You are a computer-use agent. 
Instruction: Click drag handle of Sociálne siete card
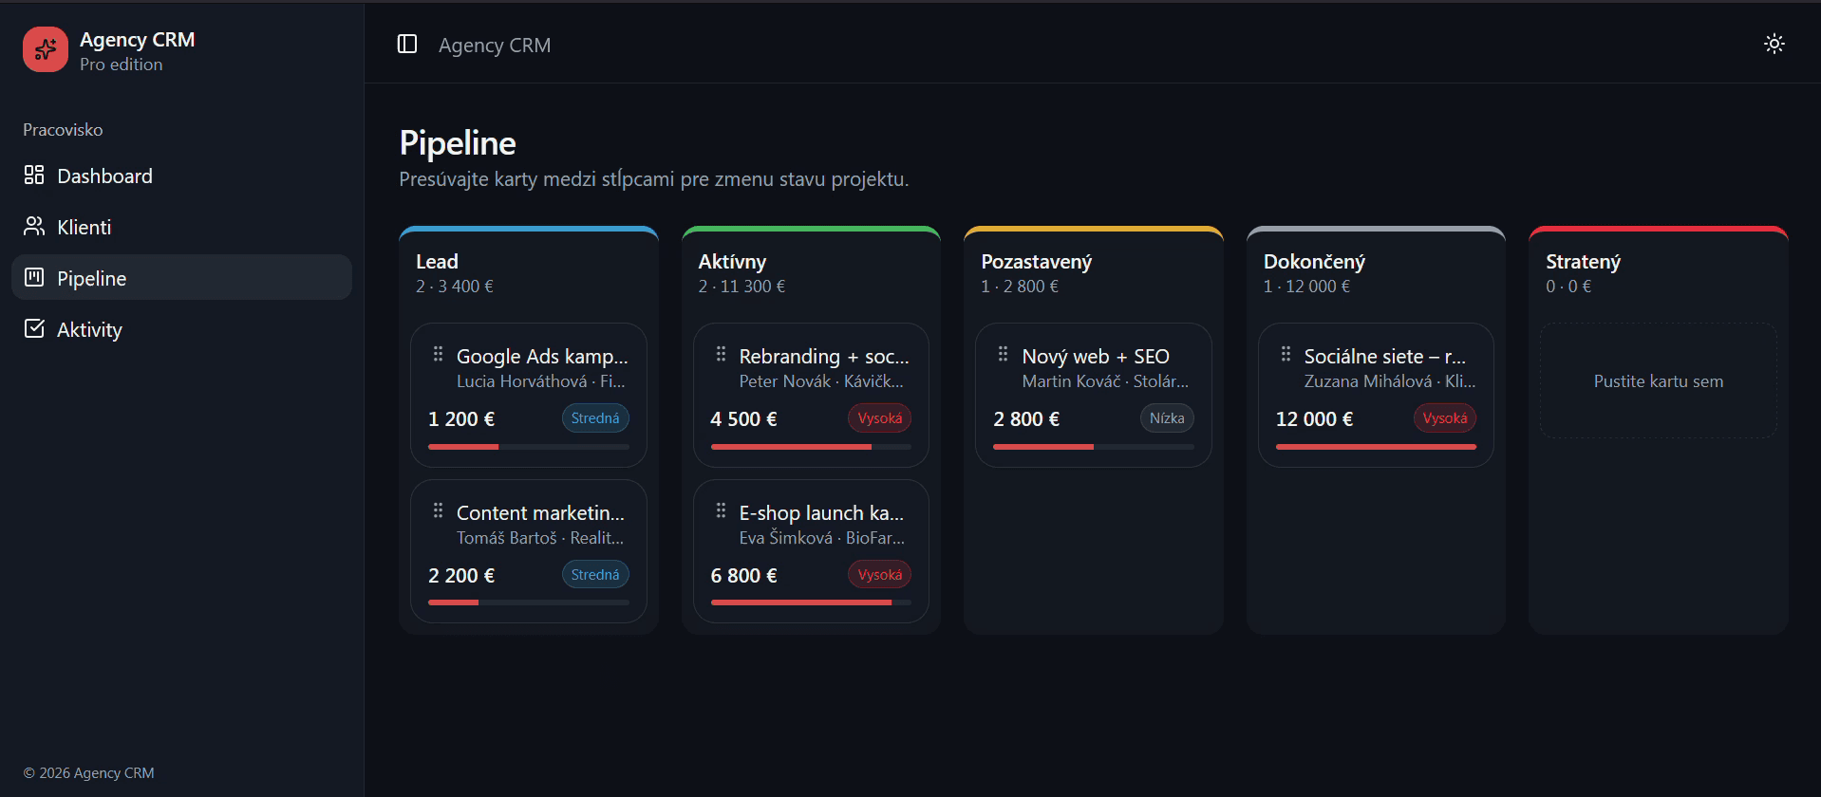point(1286,354)
